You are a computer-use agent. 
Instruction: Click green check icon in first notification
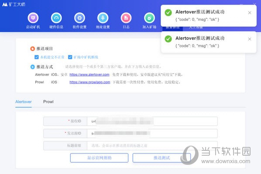click(x=168, y=13)
